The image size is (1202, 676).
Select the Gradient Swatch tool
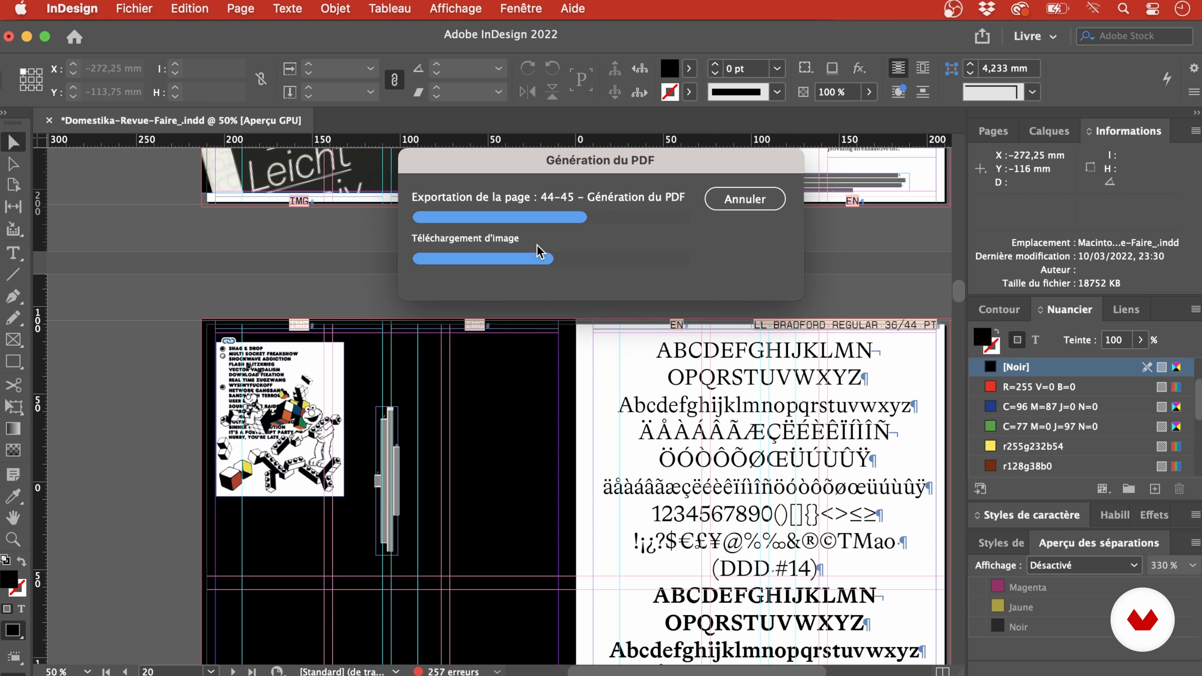pos(13,428)
